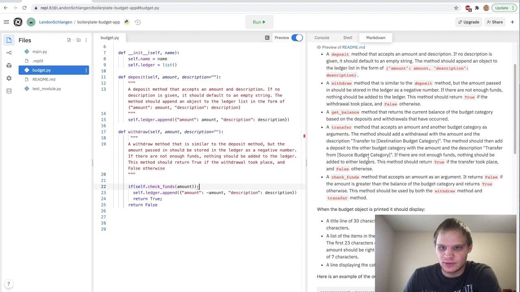Image resolution: width=520 pixels, height=292 pixels.
Task: Create a new folder with the add-folder icon
Action: [78, 40]
